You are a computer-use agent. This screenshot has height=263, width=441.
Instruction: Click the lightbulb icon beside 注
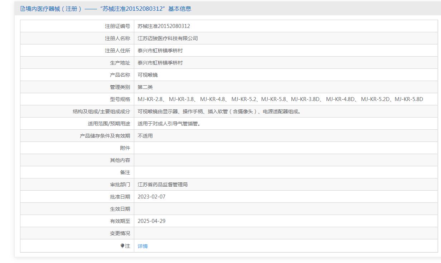click(x=122, y=246)
